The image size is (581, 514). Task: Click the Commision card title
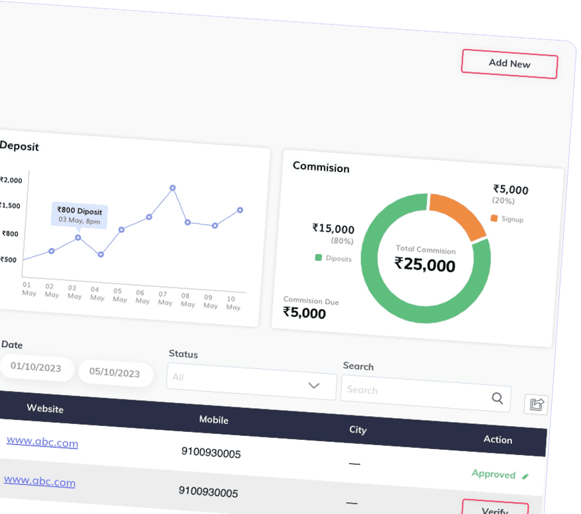(x=321, y=167)
